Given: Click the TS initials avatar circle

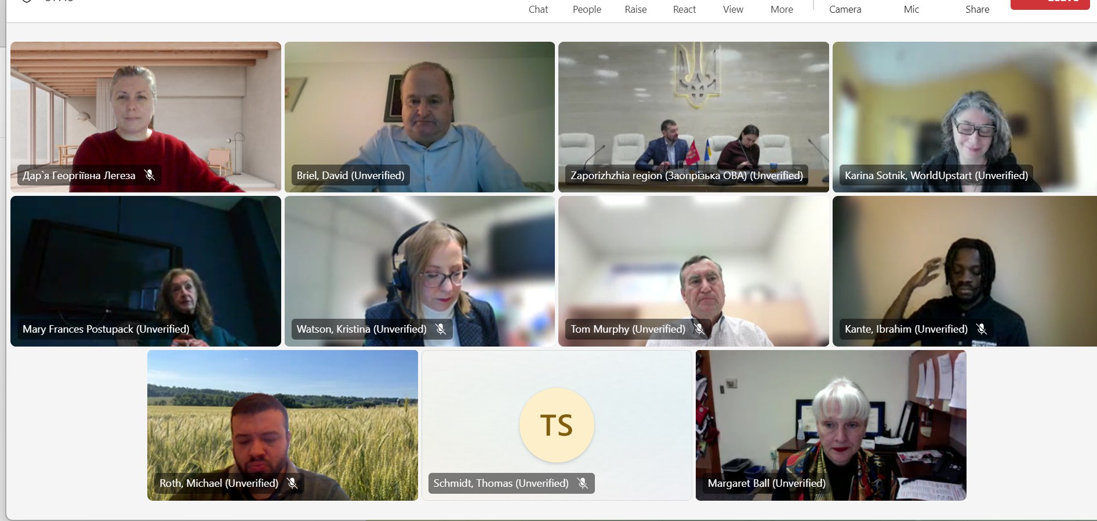Looking at the screenshot, I should coord(557,425).
